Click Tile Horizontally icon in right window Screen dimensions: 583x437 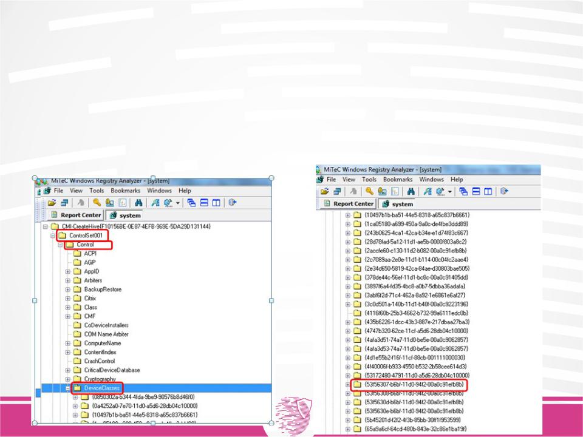(x=476, y=191)
